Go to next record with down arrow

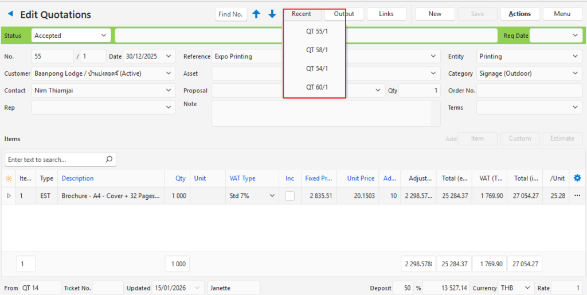tap(272, 14)
